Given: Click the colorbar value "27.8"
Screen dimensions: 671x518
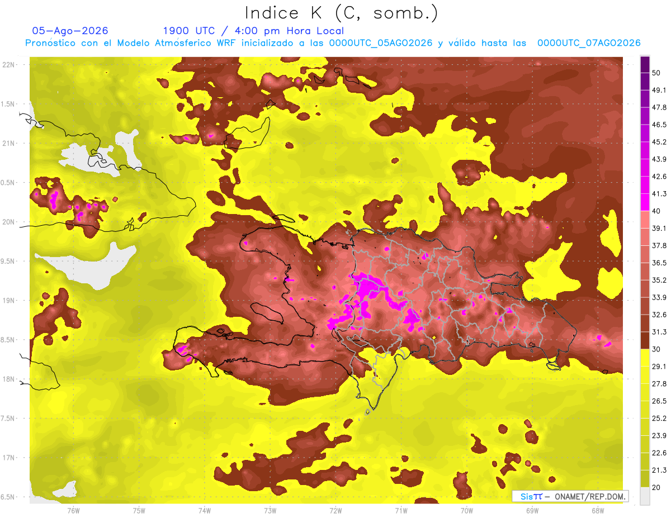Looking at the screenshot, I should tap(659, 384).
